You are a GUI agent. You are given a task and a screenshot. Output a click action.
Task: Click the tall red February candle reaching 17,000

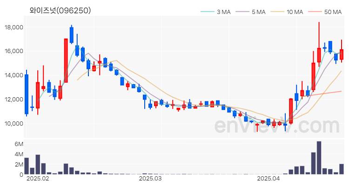tap(66, 60)
